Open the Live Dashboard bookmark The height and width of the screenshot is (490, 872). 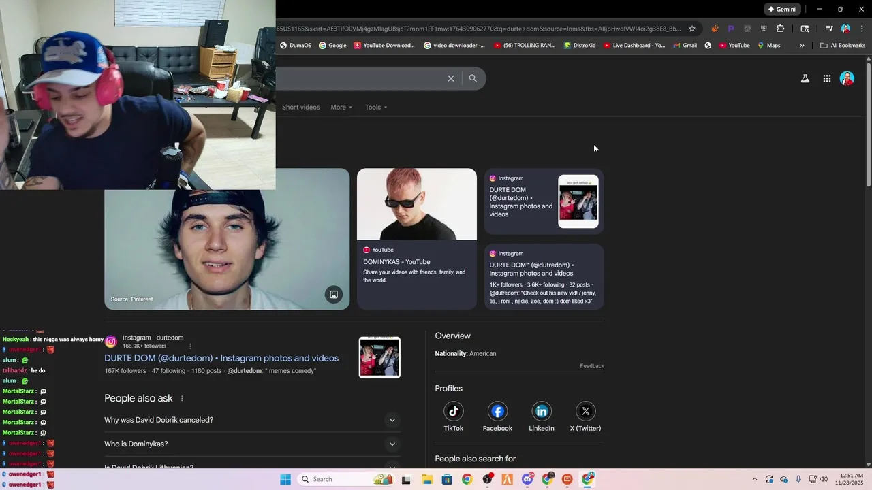point(634,46)
